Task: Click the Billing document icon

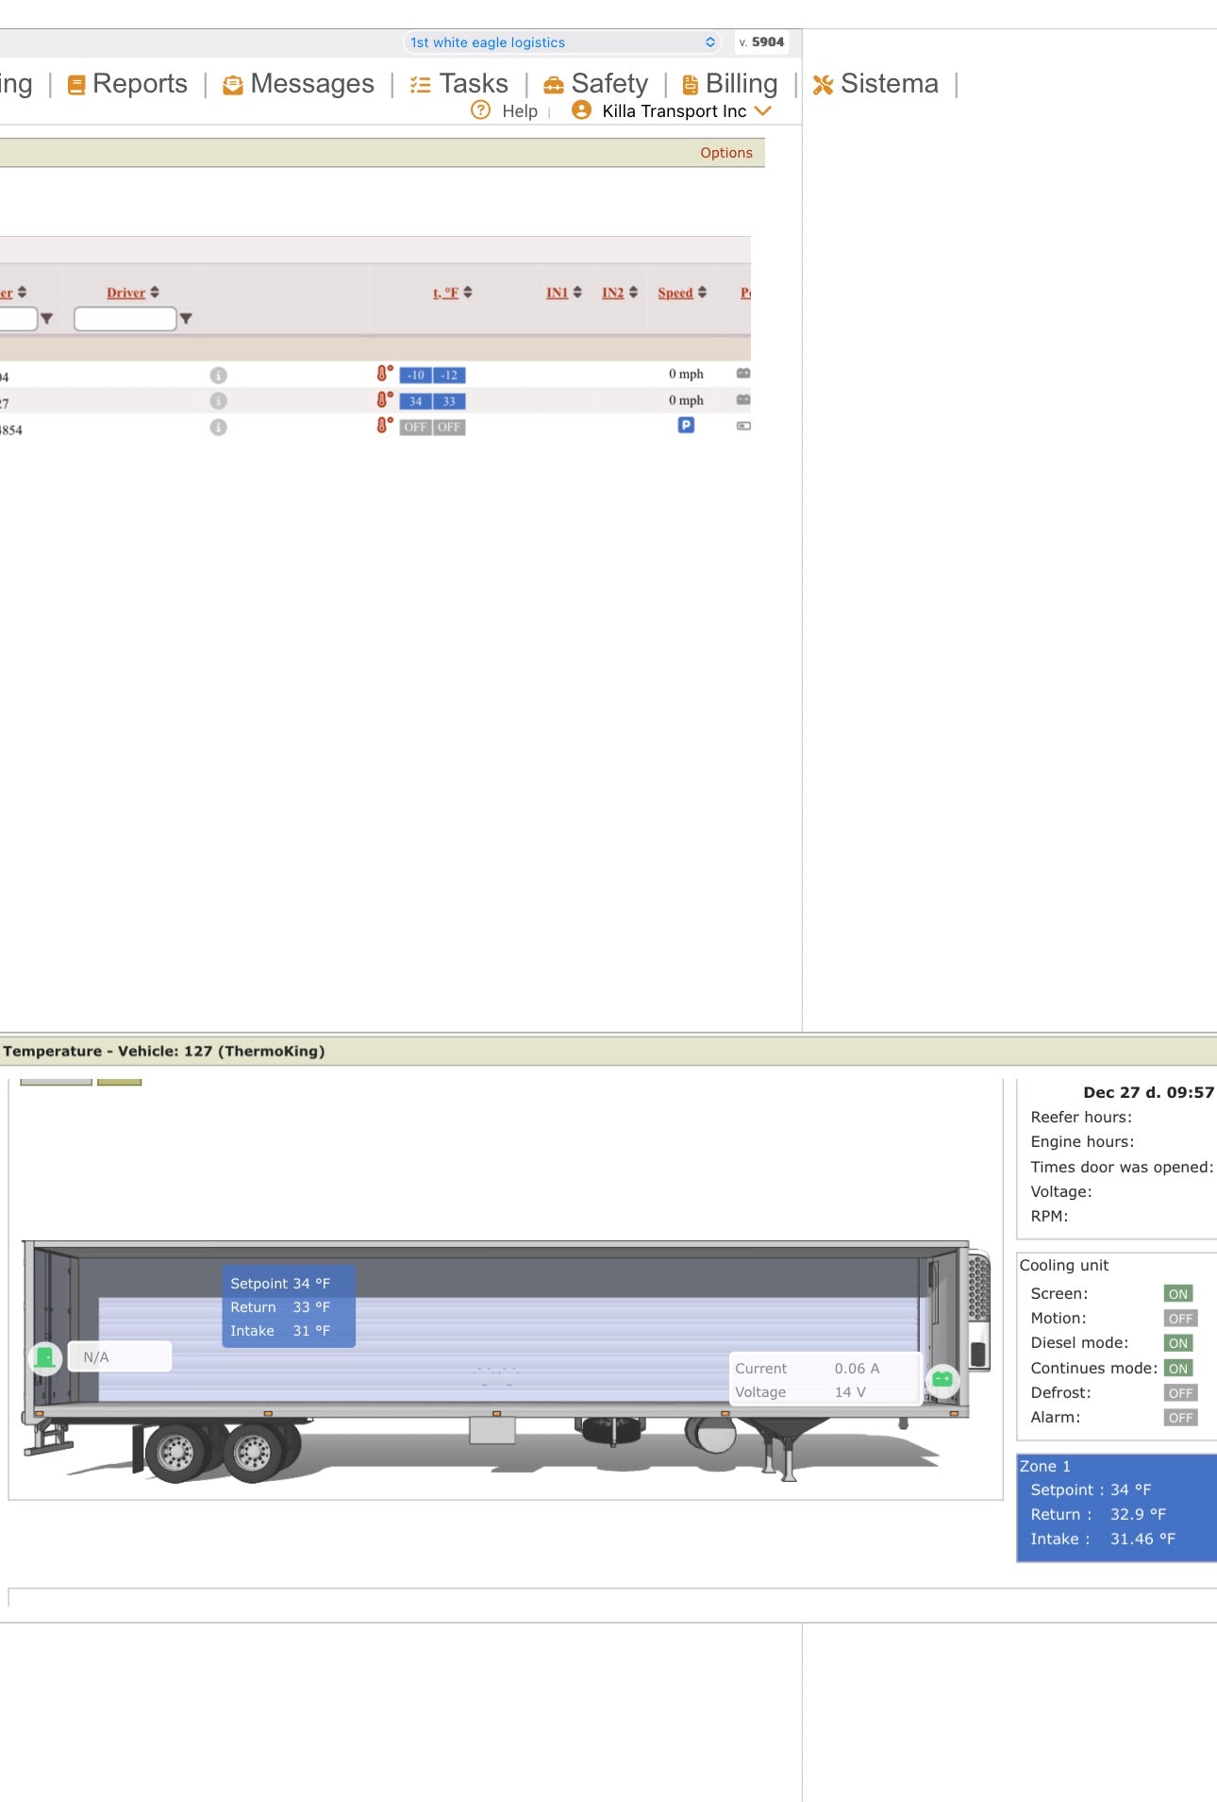Action: pos(691,85)
